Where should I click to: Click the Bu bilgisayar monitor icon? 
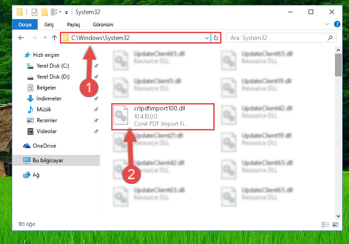[x=27, y=160]
